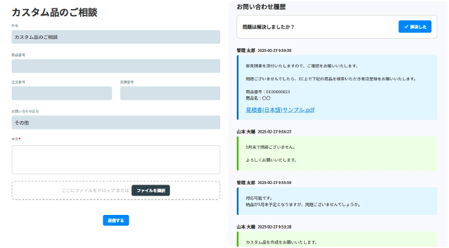Click the 見積番号 input field
This screenshot has height=248, width=449.
[170, 93]
